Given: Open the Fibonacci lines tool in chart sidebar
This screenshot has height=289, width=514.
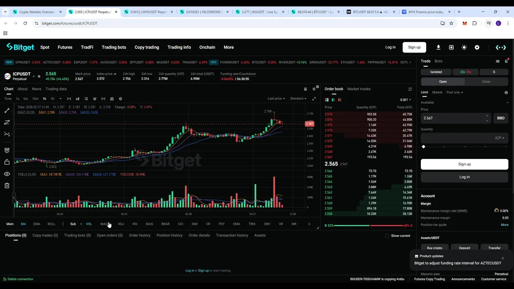Looking at the screenshot, I should pyautogui.click(x=7, y=122).
